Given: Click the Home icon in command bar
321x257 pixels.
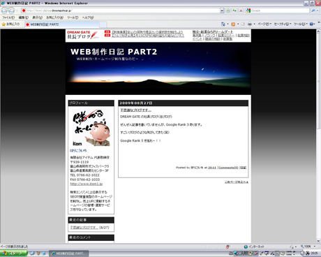Looking at the screenshot, I should click(x=223, y=24).
